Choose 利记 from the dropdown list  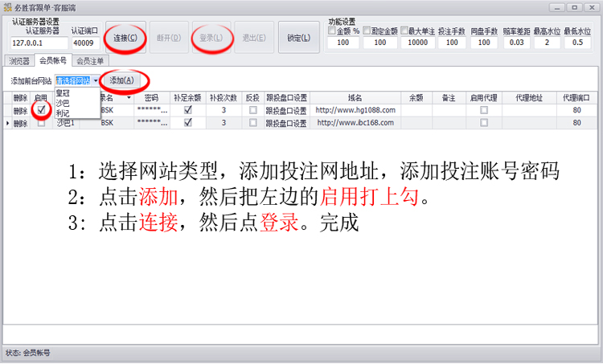[x=77, y=113]
